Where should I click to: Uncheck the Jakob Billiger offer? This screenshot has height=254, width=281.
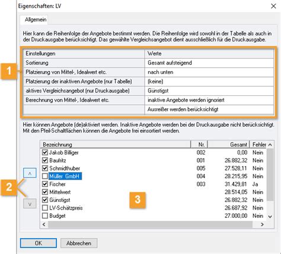(x=45, y=152)
